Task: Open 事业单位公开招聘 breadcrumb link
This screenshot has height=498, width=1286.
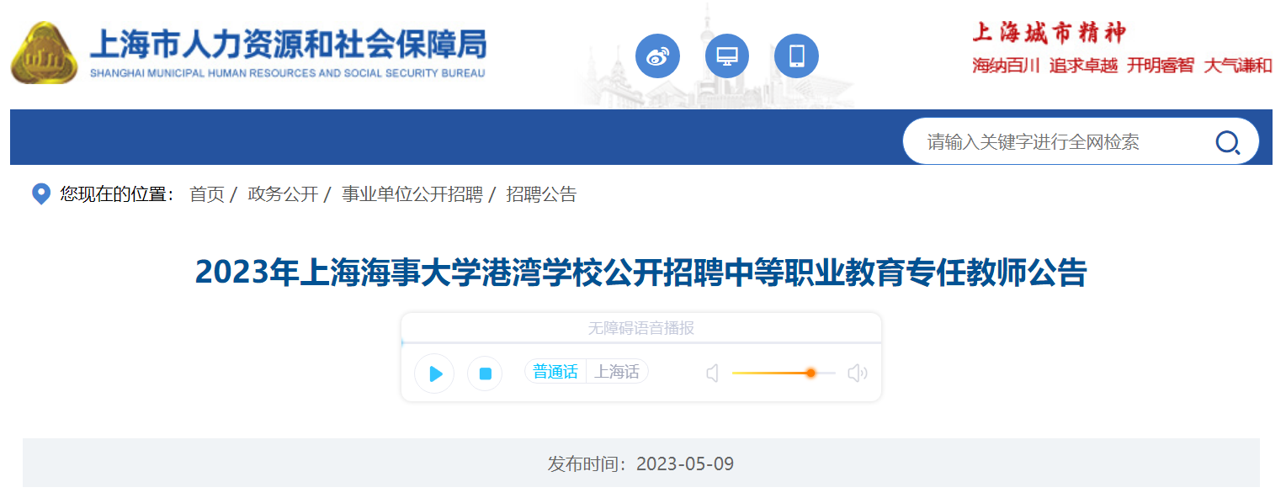Action: (412, 194)
